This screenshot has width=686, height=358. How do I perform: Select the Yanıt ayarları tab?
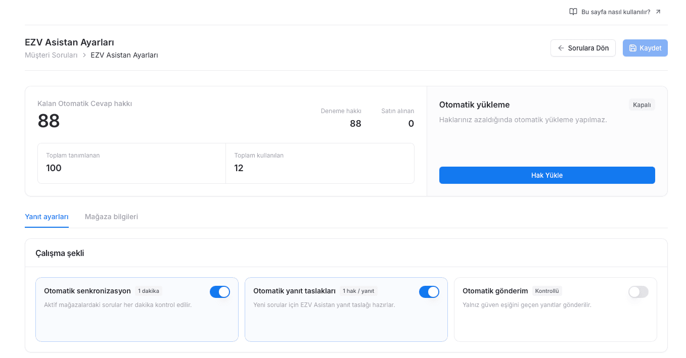coord(47,217)
